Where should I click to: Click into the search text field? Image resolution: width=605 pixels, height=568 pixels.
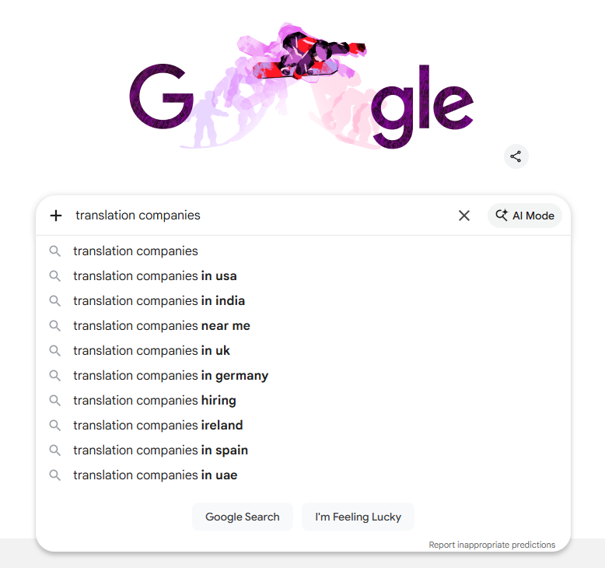pyautogui.click(x=257, y=216)
